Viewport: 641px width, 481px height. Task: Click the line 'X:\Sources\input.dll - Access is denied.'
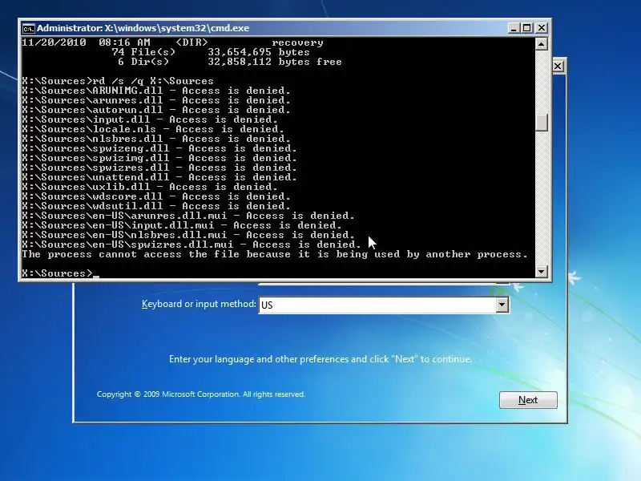150,119
